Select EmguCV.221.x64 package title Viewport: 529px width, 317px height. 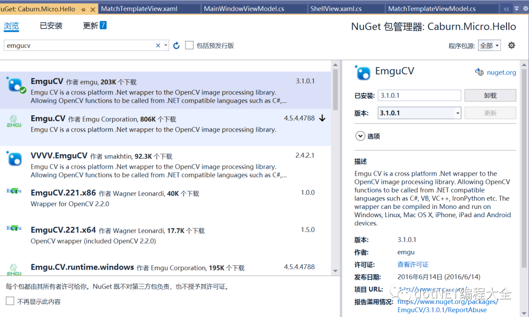pyautogui.click(x=63, y=230)
